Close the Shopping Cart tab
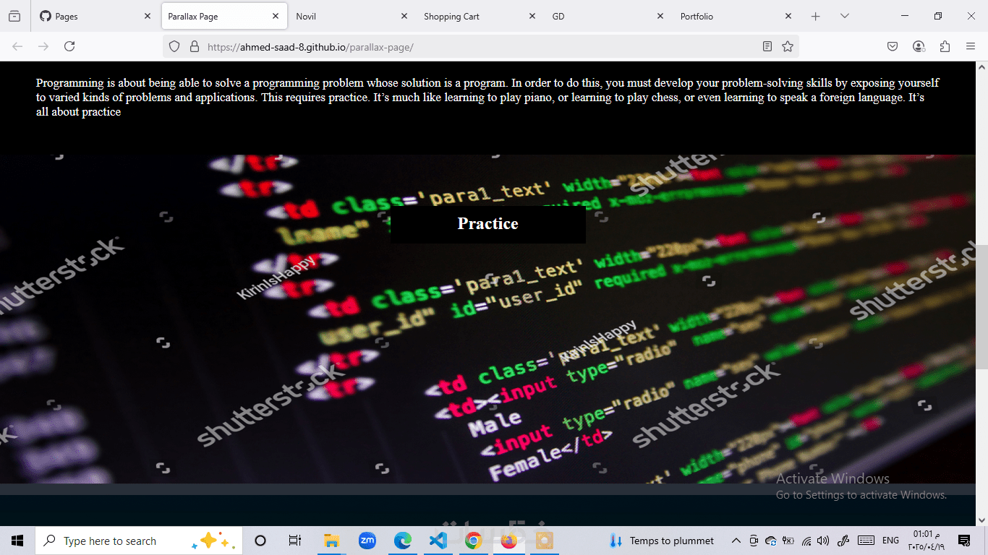This screenshot has height=555, width=988. click(x=532, y=16)
